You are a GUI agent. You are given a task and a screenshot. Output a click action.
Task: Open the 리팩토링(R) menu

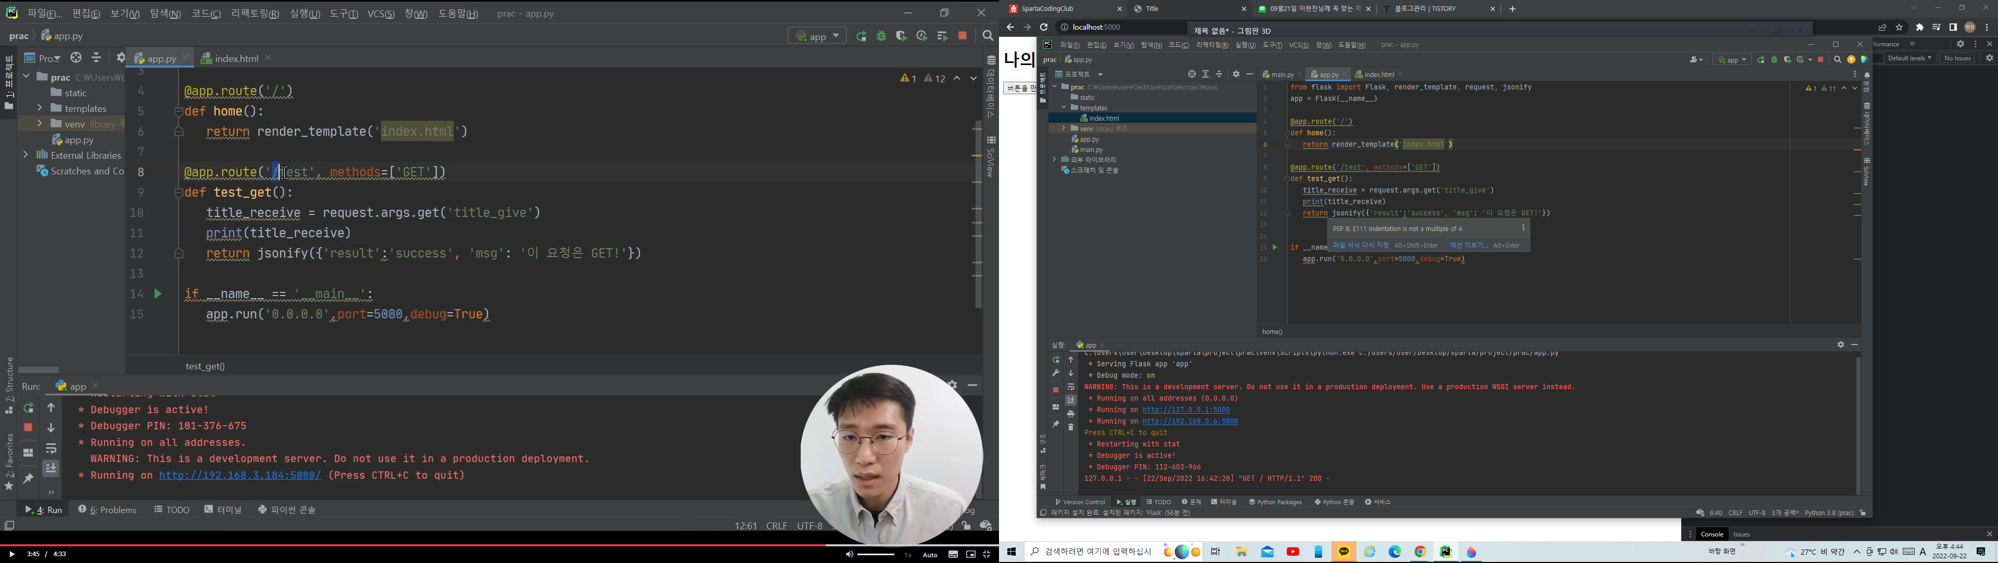coord(254,14)
